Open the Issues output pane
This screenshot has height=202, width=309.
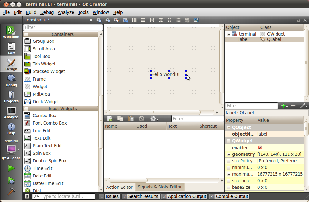click(x=109, y=196)
